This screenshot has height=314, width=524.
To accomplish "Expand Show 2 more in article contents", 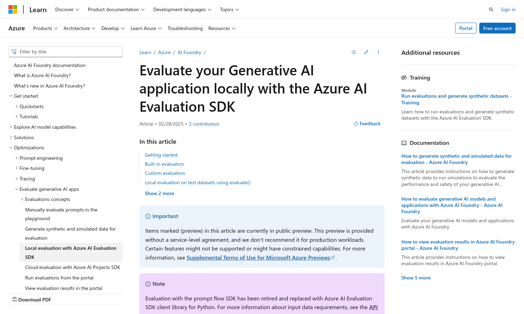I will click(x=159, y=193).
